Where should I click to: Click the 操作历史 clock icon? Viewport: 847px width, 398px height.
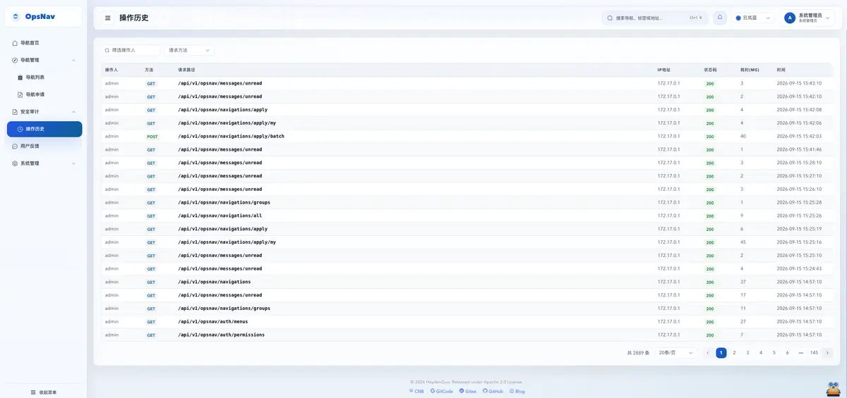[20, 129]
